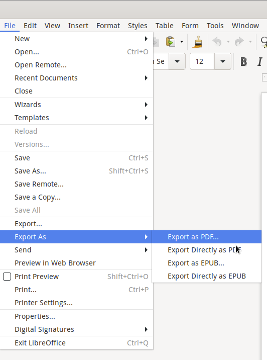Viewport: 267px width, 360px height.
Task: Open the Insert menu
Action: (x=78, y=26)
